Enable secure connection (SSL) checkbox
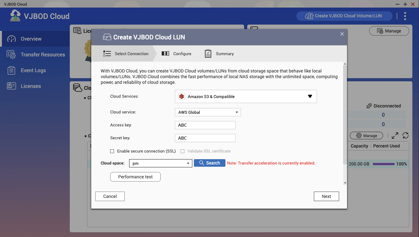 pyautogui.click(x=112, y=151)
